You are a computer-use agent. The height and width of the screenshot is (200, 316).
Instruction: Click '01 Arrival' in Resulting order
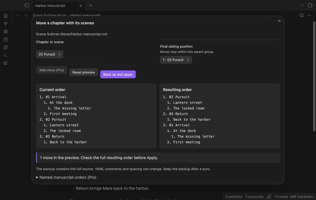point(179,125)
